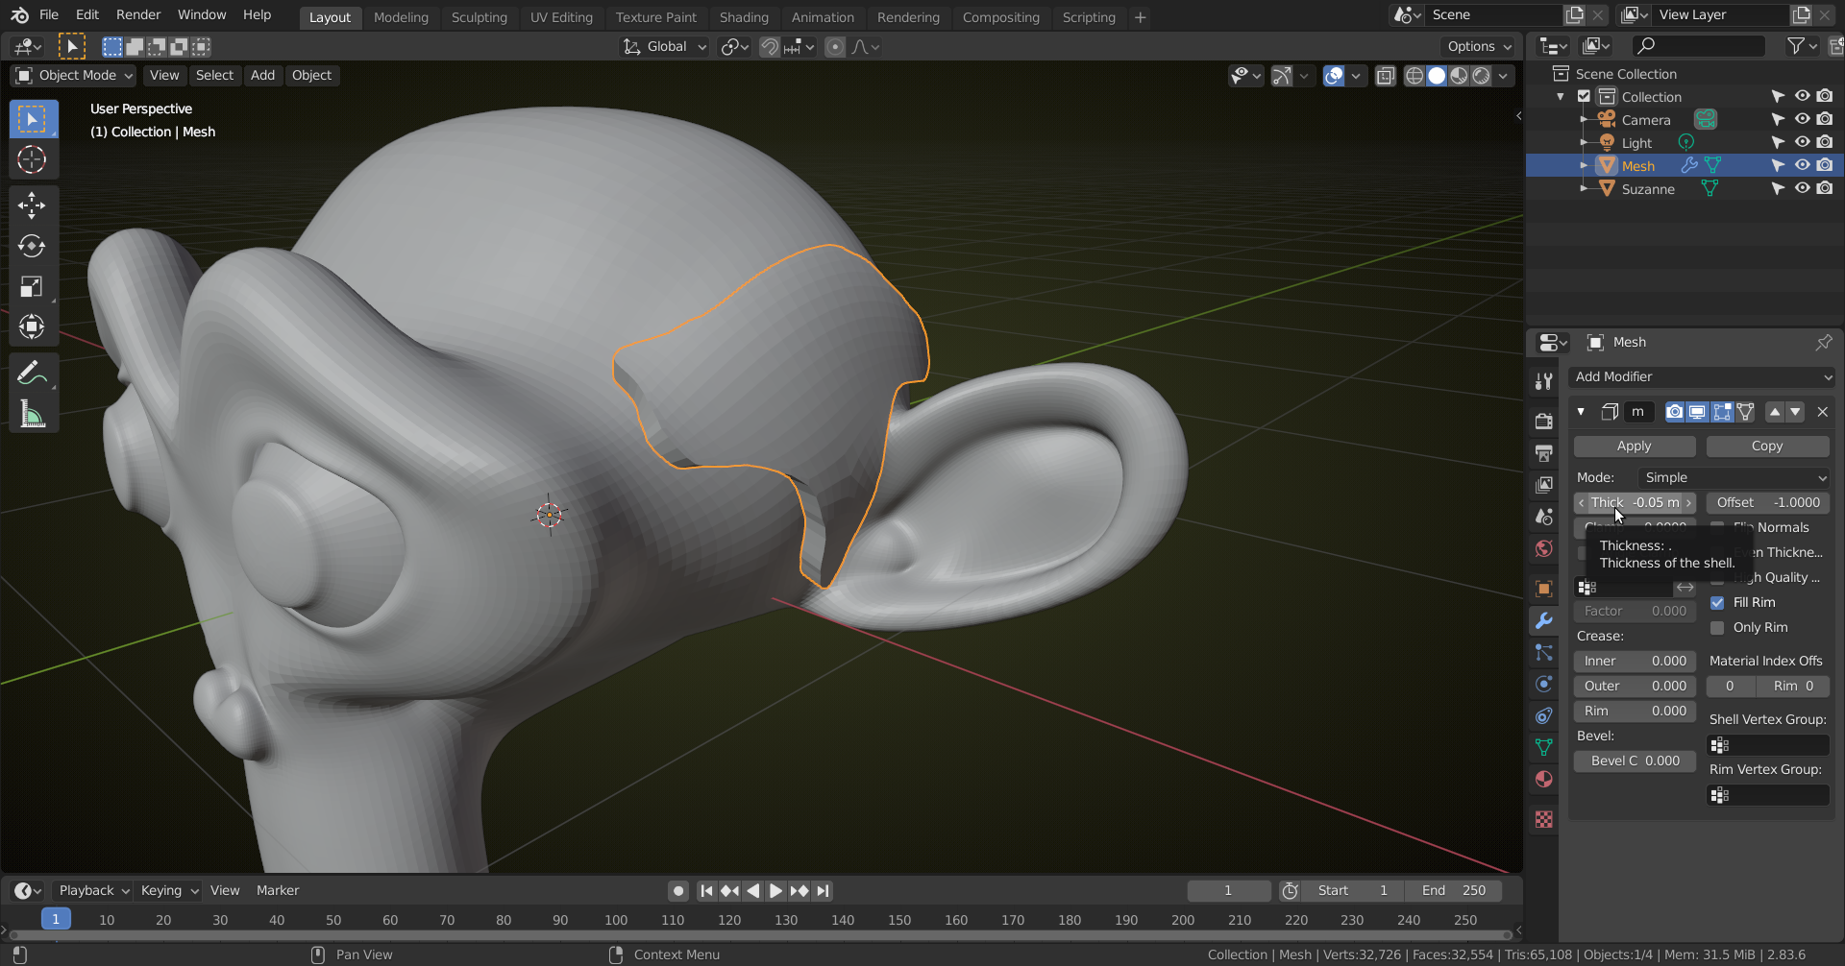1845x966 pixels.
Task: Open the Object Data mesh properties tab
Action: click(1544, 747)
